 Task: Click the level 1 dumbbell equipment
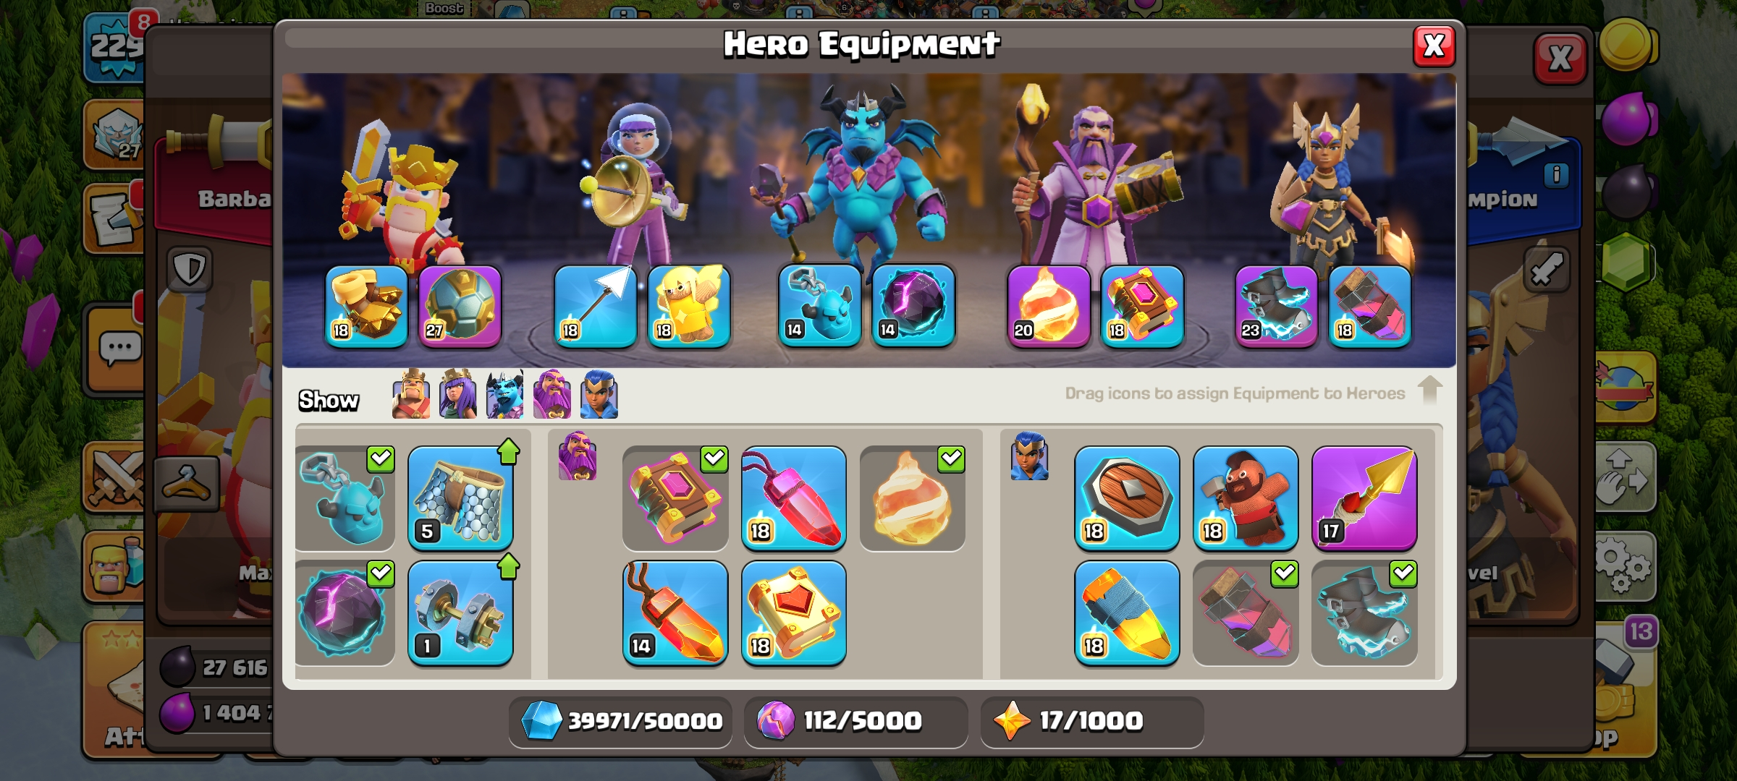coord(460,613)
